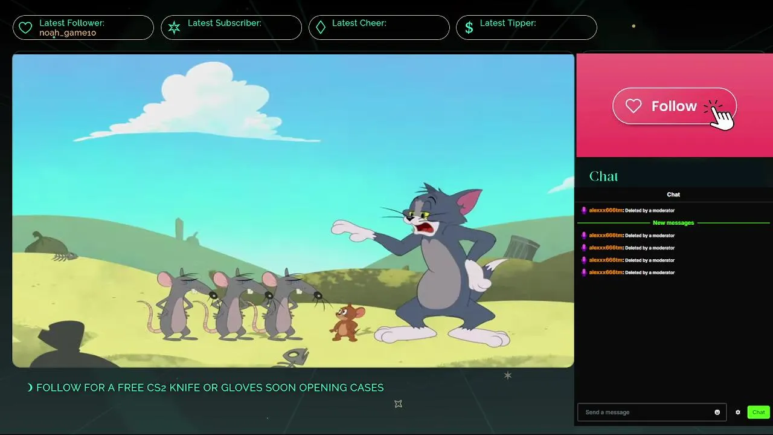The width and height of the screenshot is (773, 435).
Task: Click the New messages divider label
Action: pyautogui.click(x=673, y=223)
